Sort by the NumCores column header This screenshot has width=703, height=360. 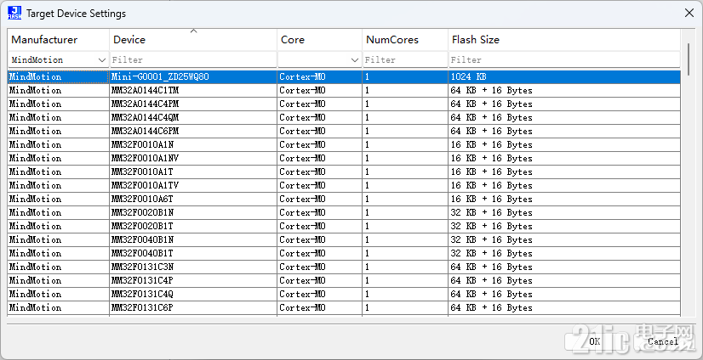coord(405,40)
